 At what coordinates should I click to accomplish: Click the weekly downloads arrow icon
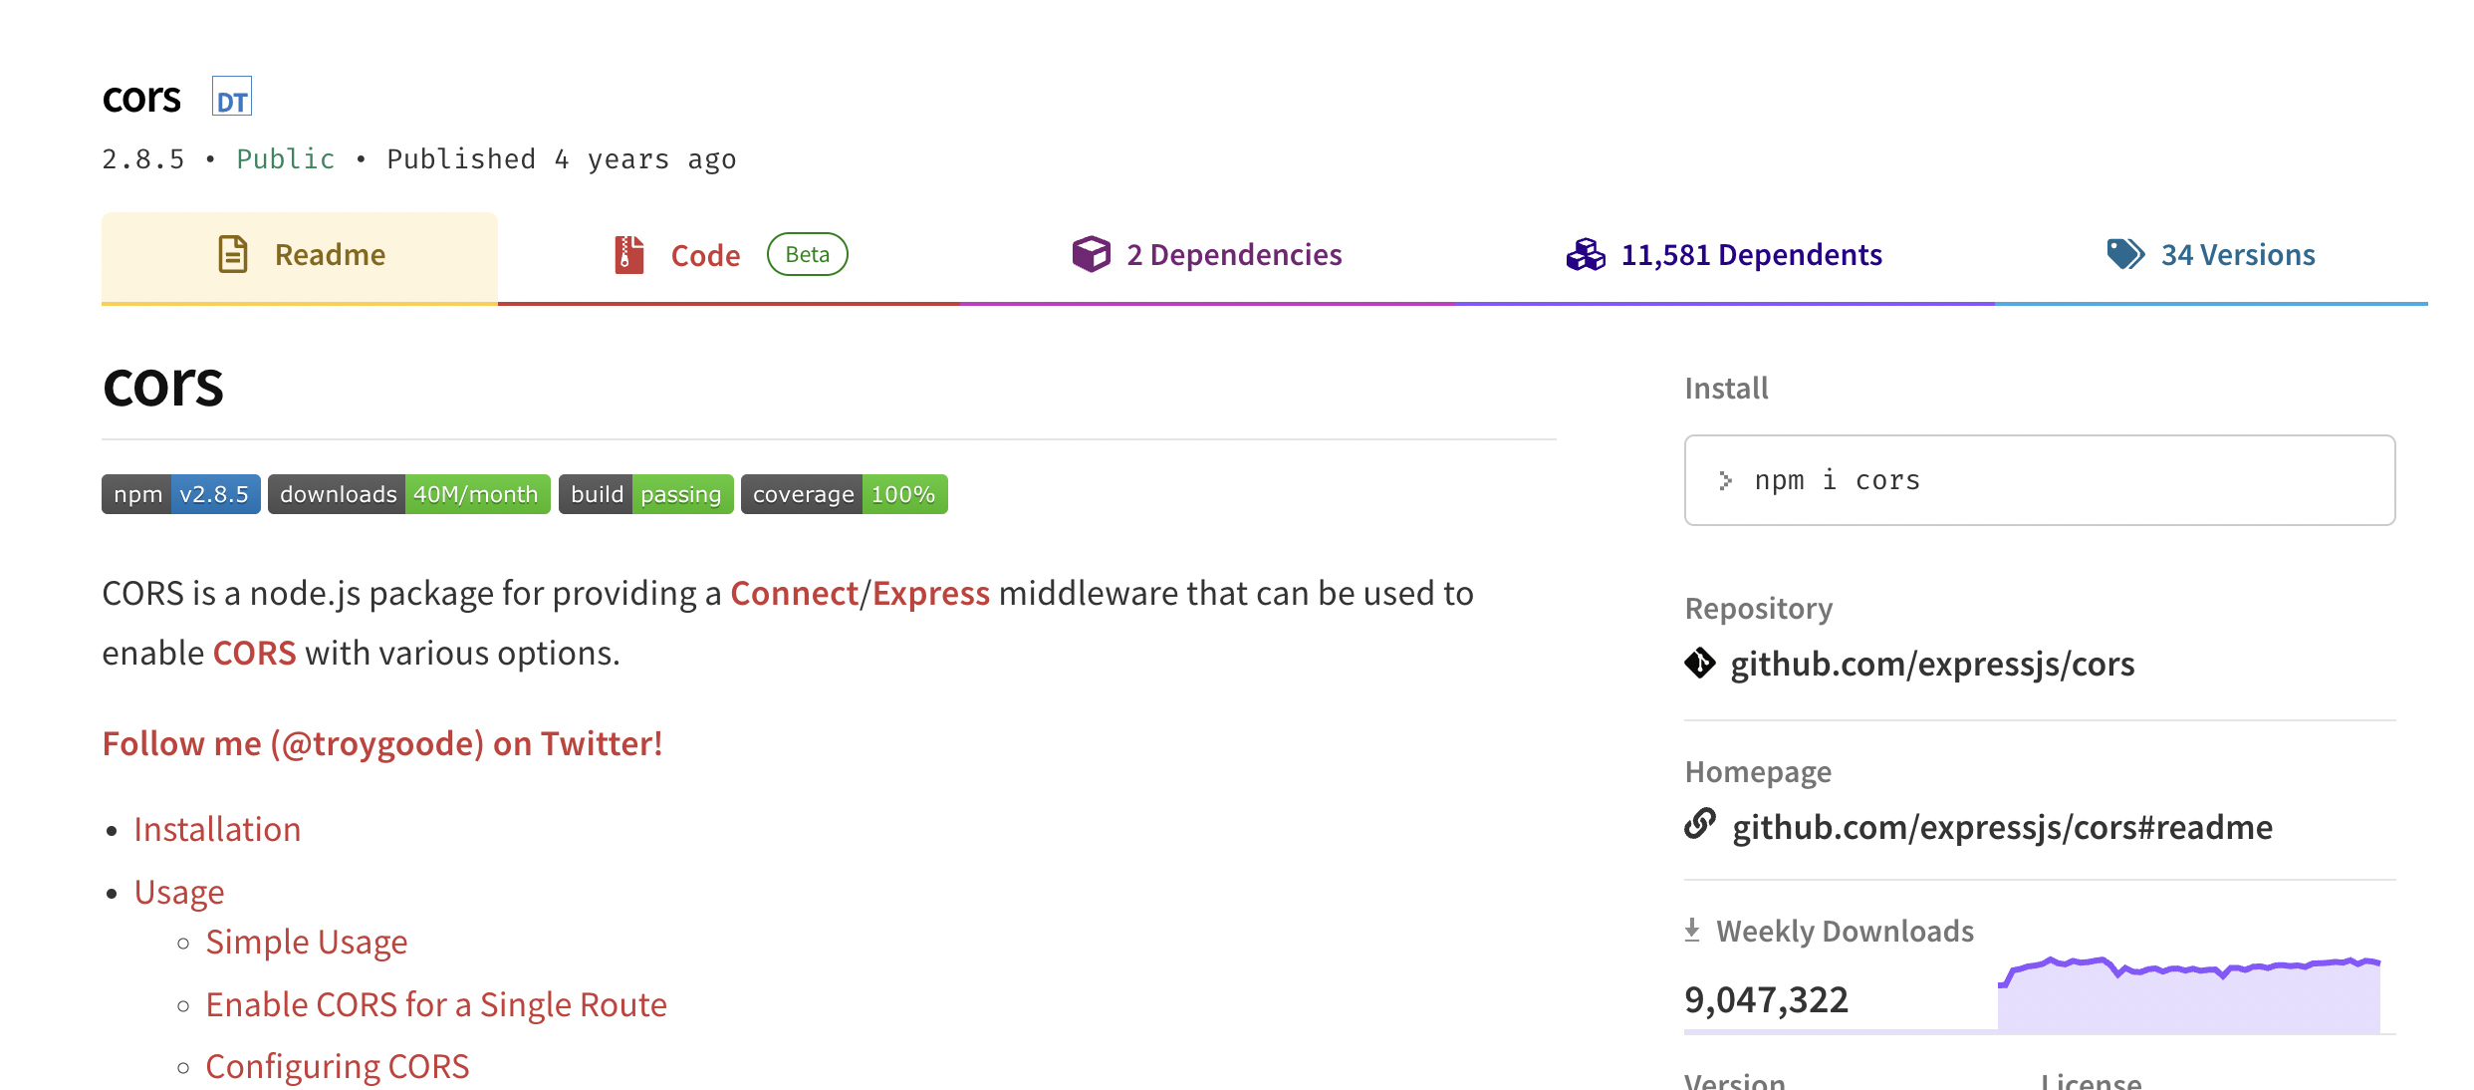pyautogui.click(x=1692, y=931)
